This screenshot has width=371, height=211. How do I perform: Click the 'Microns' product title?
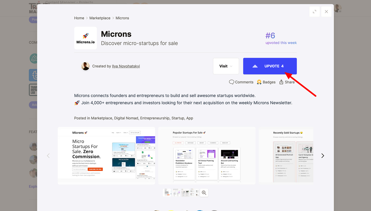click(116, 34)
